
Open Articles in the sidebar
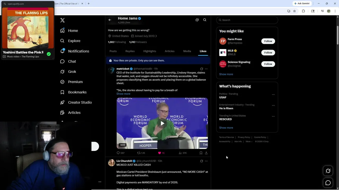point(70,113)
